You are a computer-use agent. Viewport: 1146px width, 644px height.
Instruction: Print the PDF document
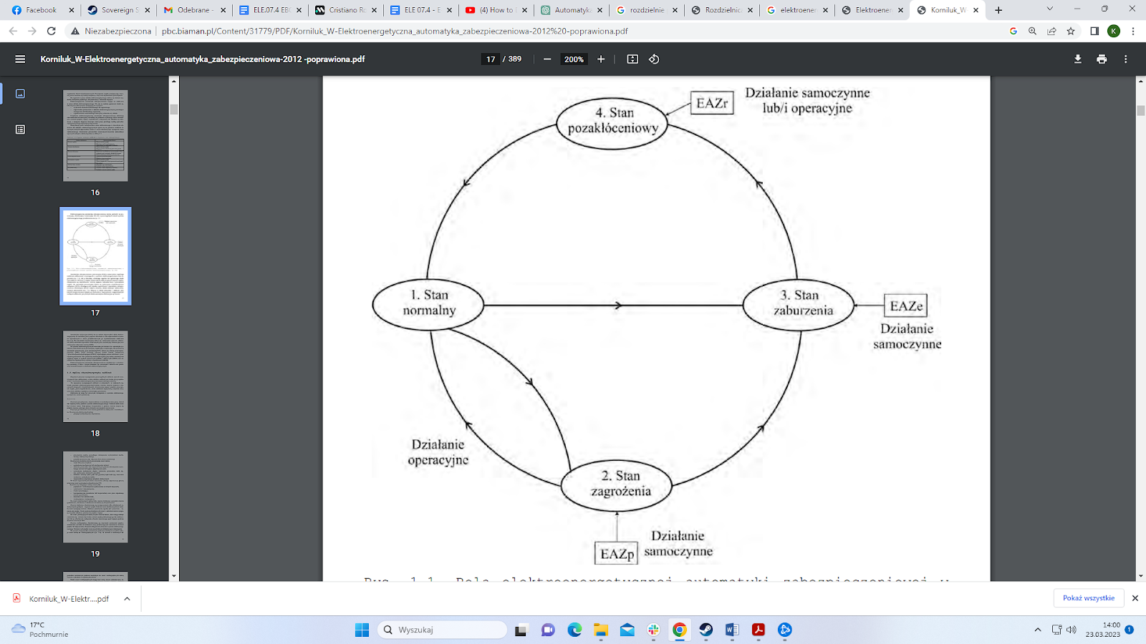coord(1102,59)
